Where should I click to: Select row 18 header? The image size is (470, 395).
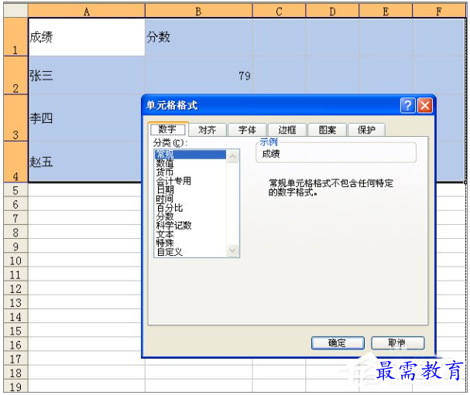15,373
